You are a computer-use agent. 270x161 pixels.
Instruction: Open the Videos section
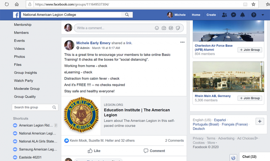(x=19, y=49)
